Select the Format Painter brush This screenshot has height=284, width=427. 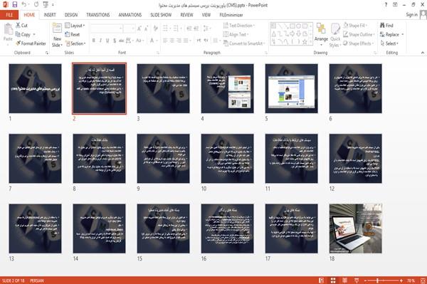tap(19, 43)
